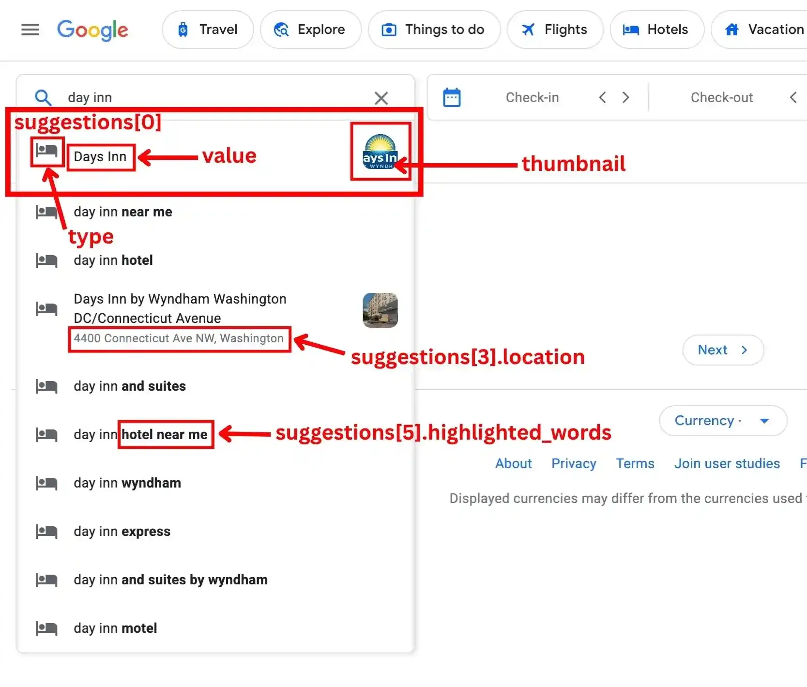The height and width of the screenshot is (687, 807).
Task: Switch to the Explore tab
Action: (310, 30)
